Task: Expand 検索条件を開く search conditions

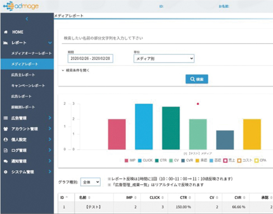Action: coord(76,71)
